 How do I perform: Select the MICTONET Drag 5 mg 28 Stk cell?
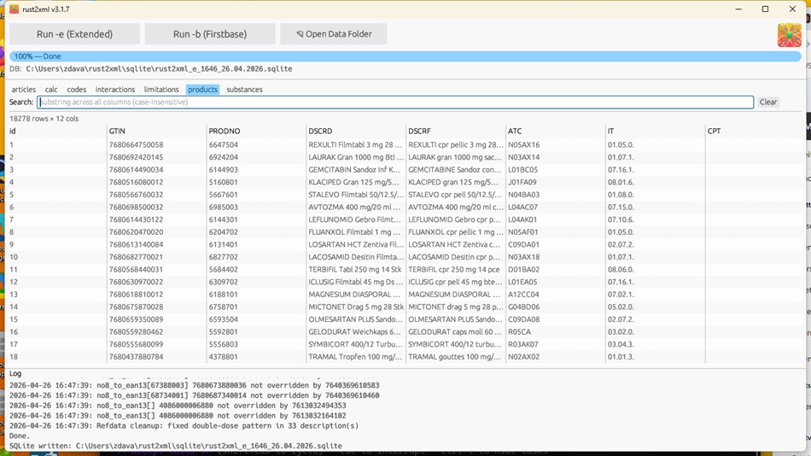[x=356, y=307]
